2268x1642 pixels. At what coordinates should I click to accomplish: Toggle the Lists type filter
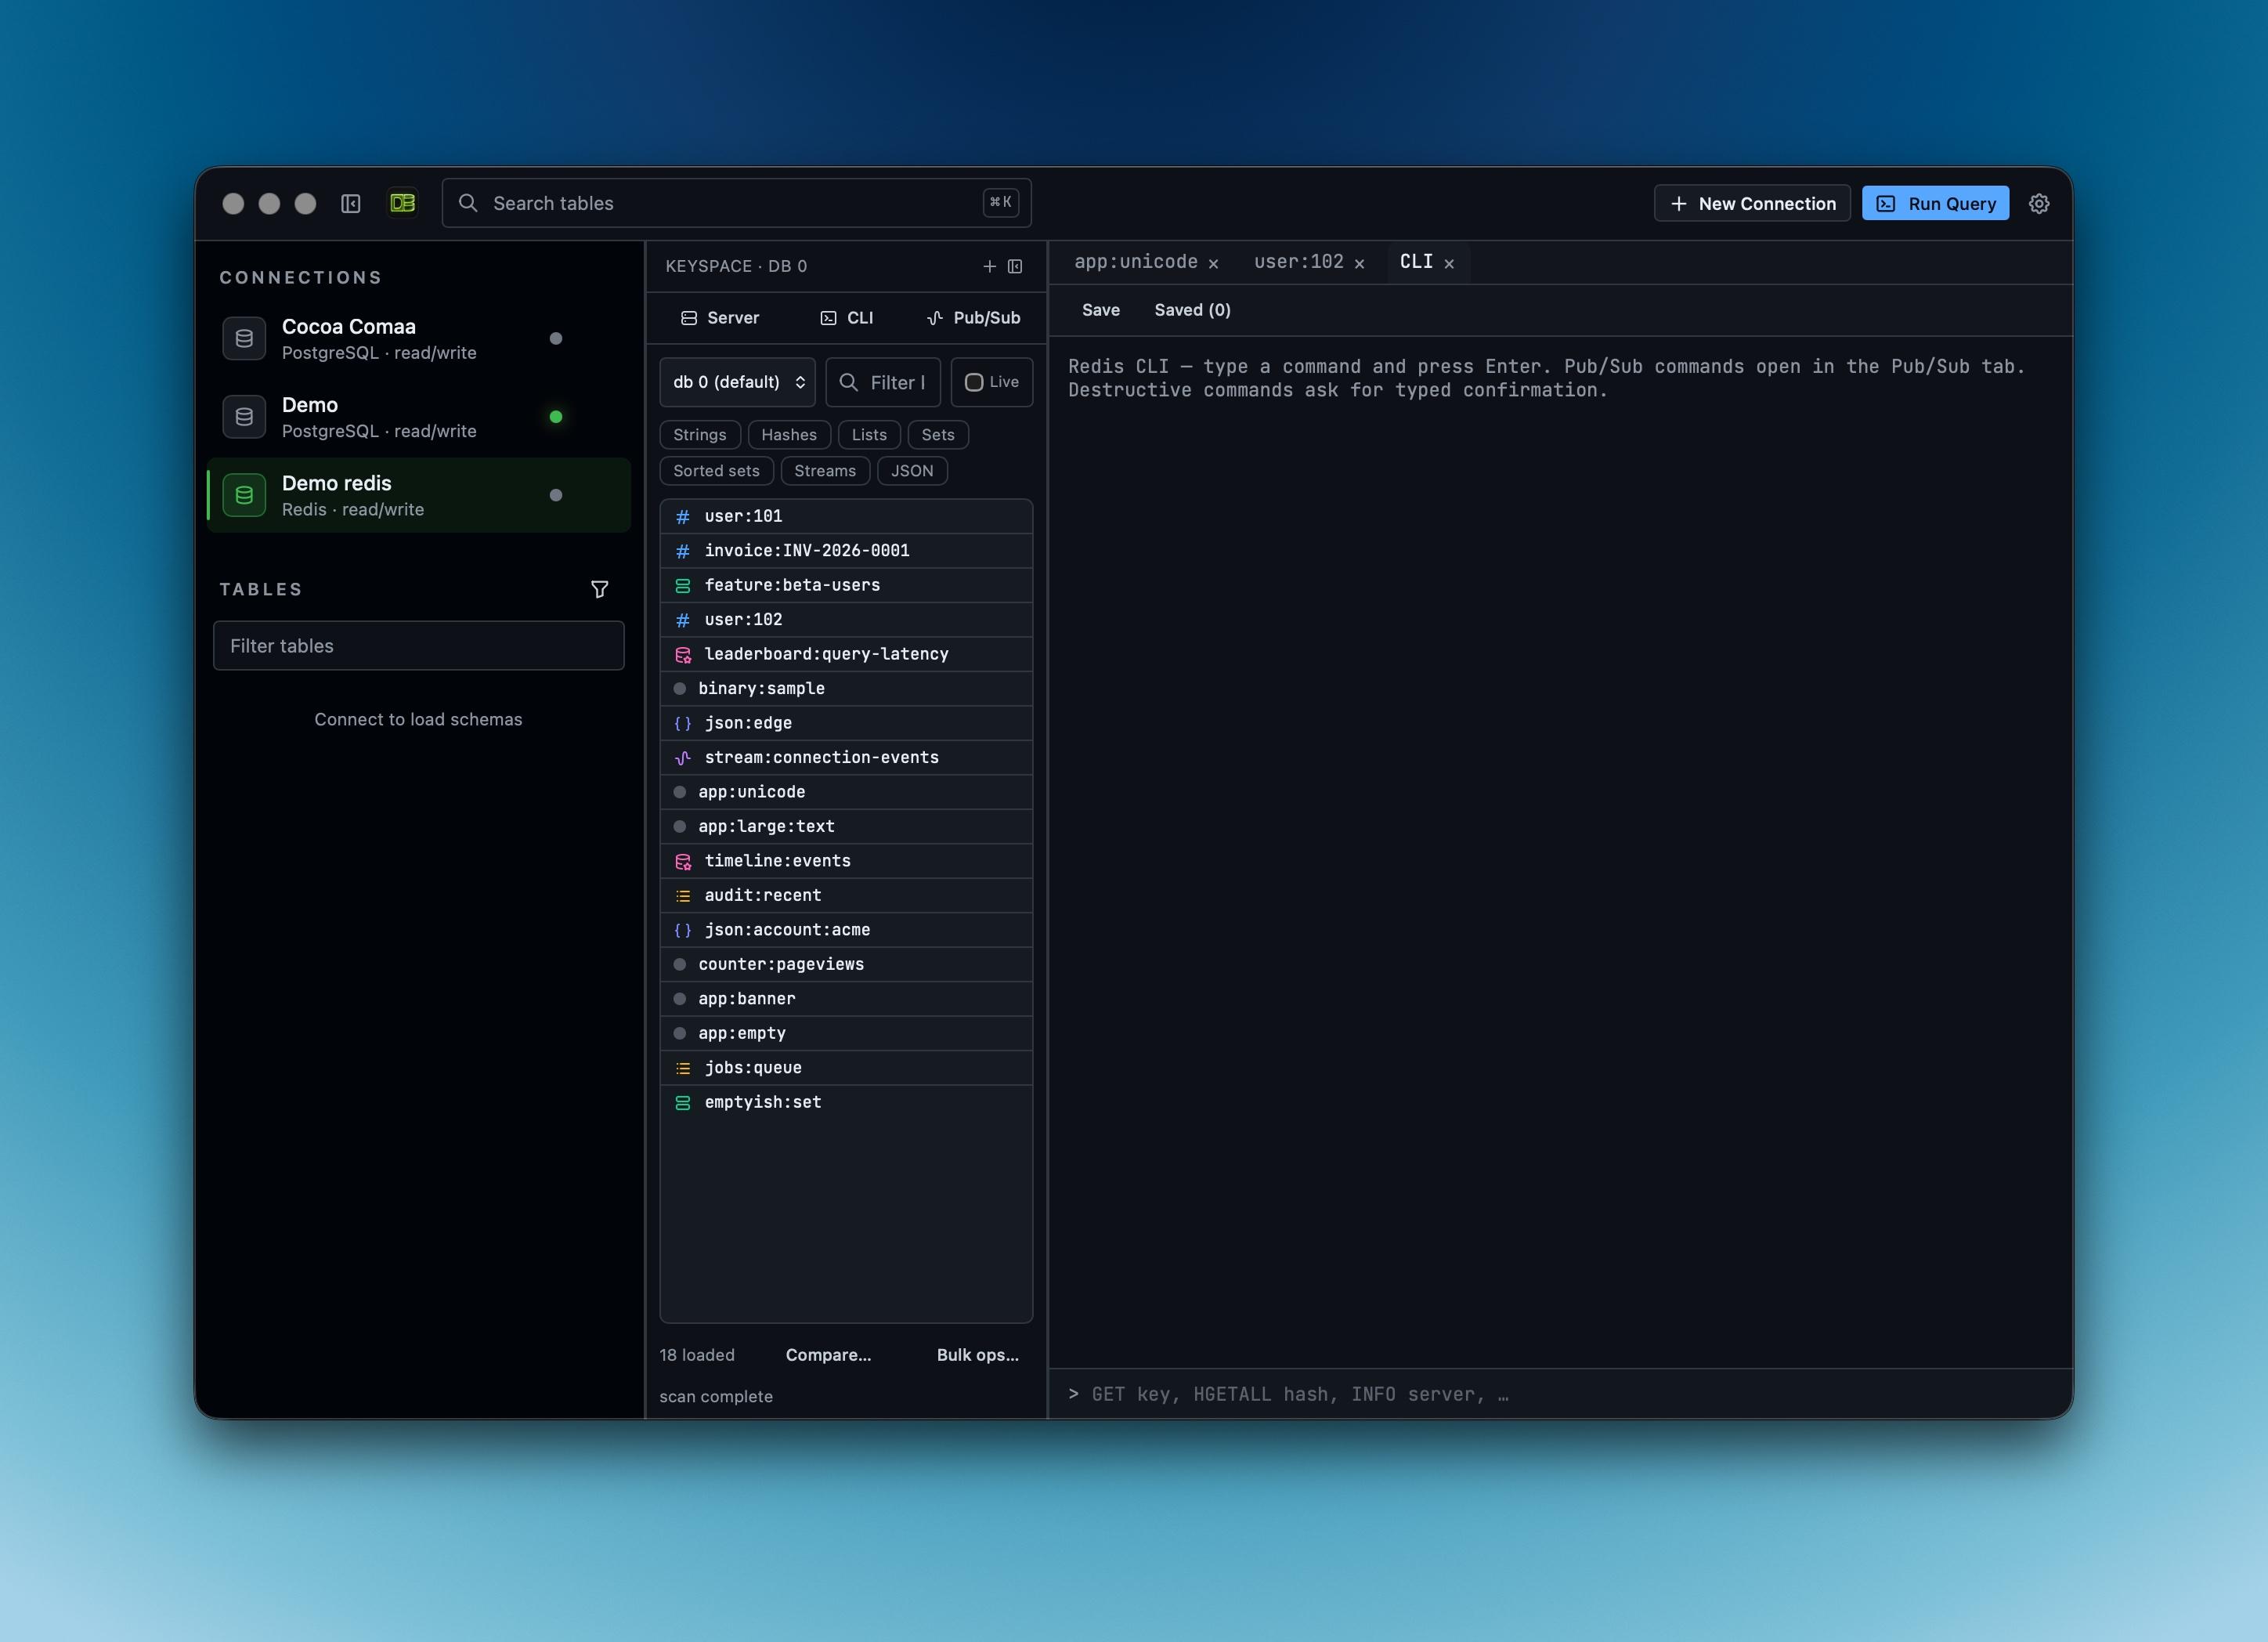point(869,434)
